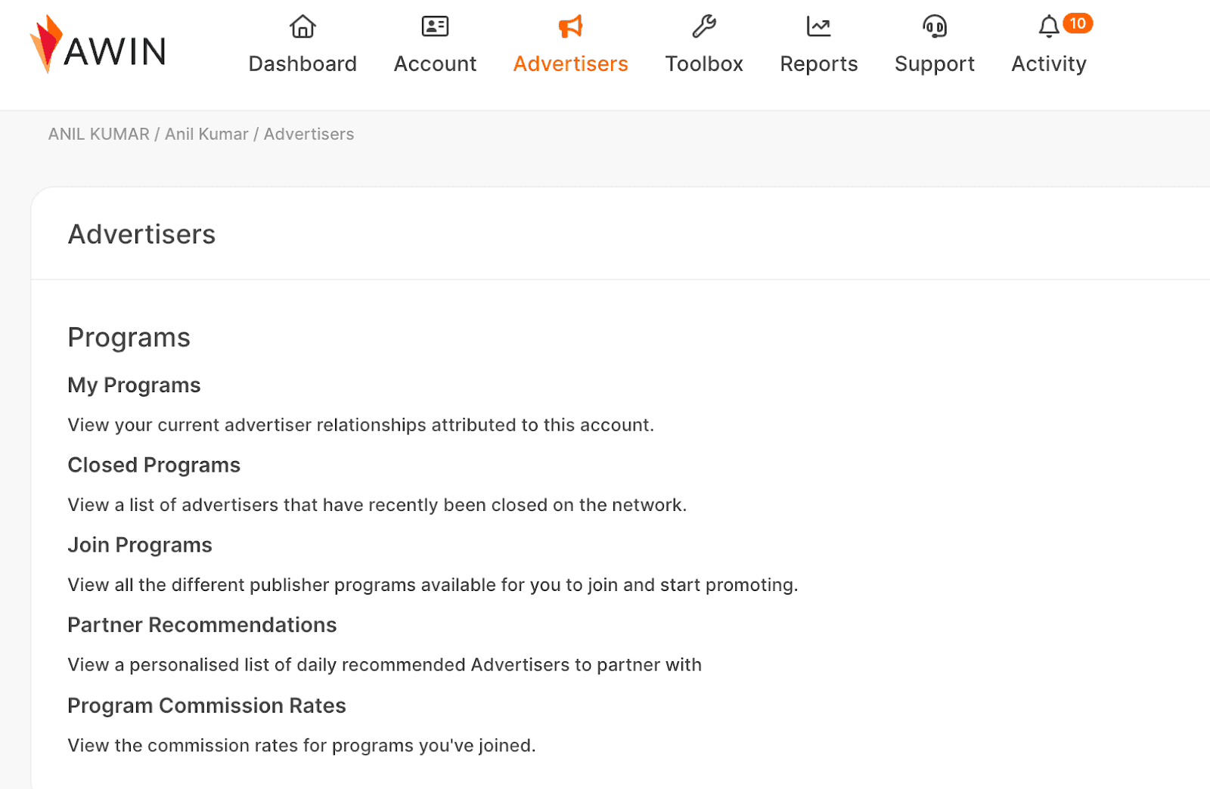Image resolution: width=1210 pixels, height=789 pixels.
Task: Open the Toolbox menu label
Action: (704, 64)
